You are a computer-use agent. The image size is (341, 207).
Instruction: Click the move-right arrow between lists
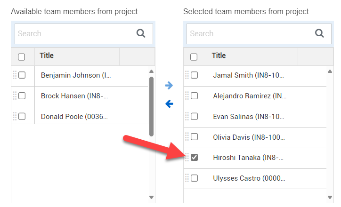[x=169, y=86]
